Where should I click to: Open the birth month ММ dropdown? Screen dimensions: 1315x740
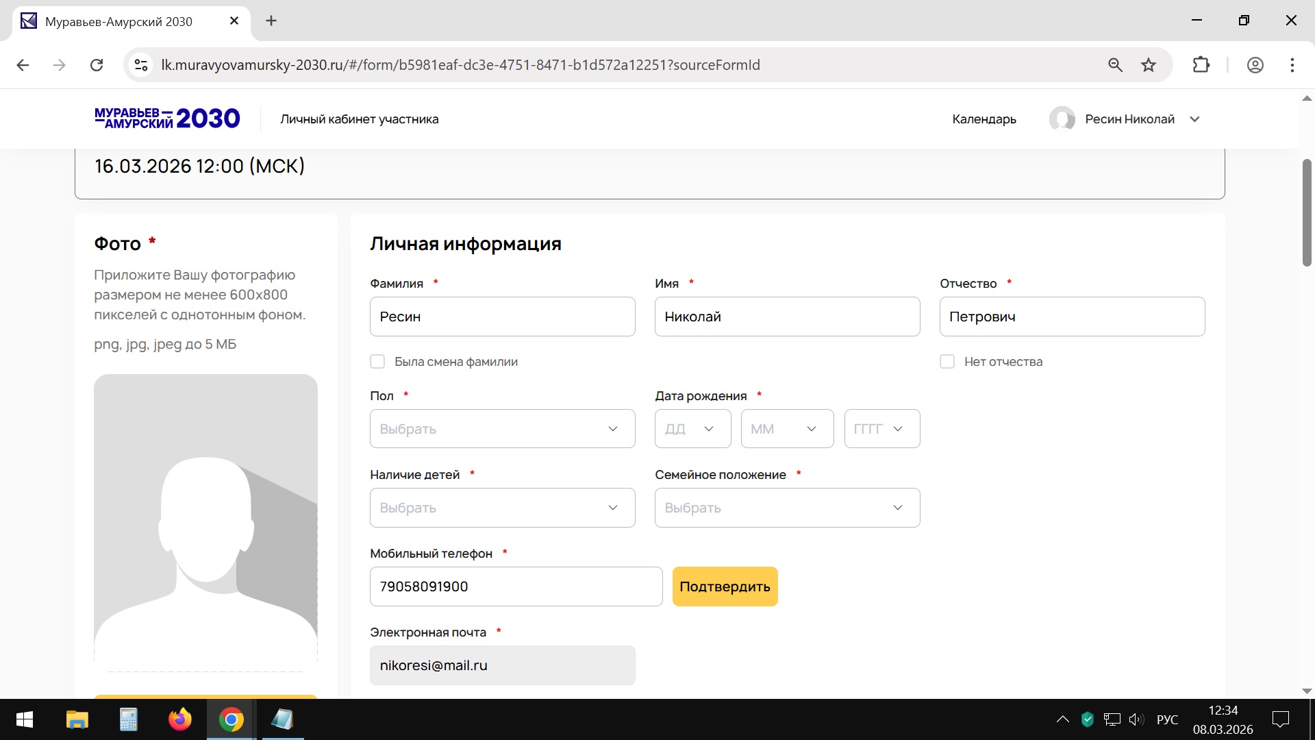coord(787,429)
